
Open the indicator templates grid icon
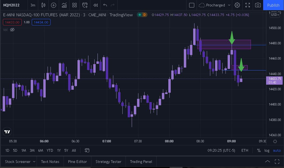[75, 5]
